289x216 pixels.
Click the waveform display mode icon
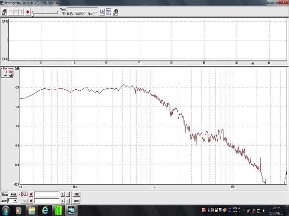102,12
